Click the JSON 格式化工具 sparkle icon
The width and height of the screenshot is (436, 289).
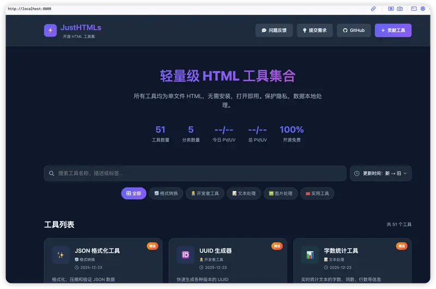point(61,255)
